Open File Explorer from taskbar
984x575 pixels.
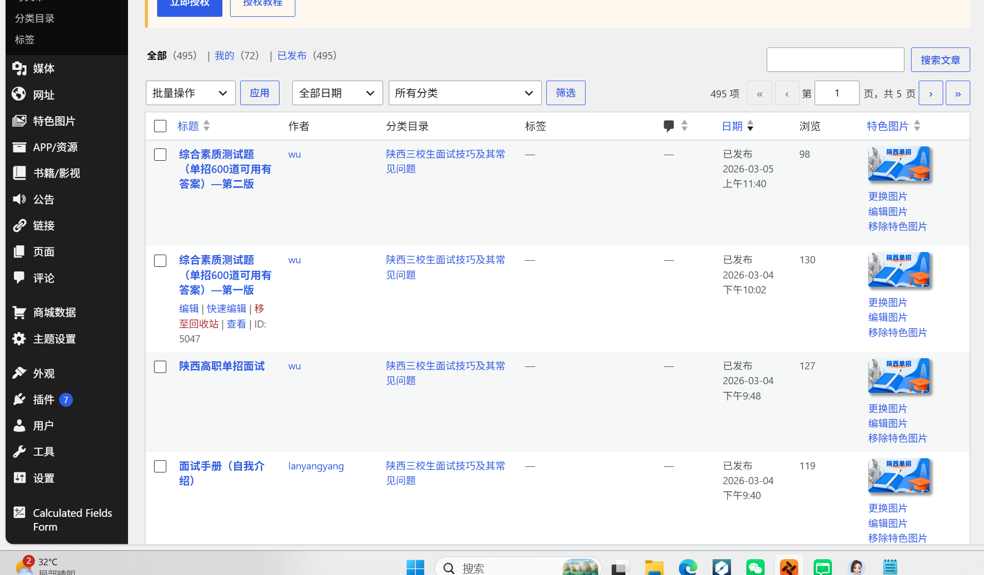[x=654, y=568]
